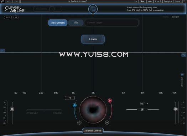Viewport: 187px width, 136px height.
Task: Click the 500 frequency label
Action: point(56,93)
